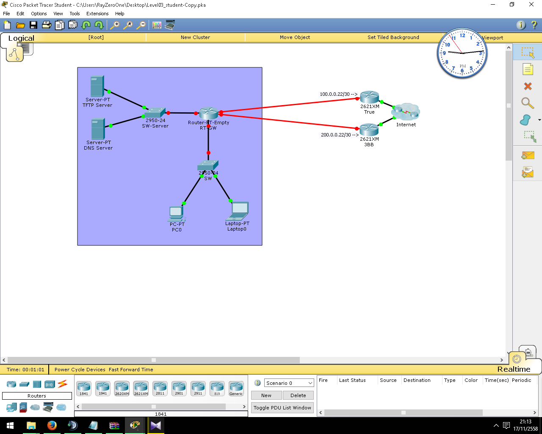Click the Paste icon in the toolbar
Screen dimensions: 542x434
pos(73,25)
